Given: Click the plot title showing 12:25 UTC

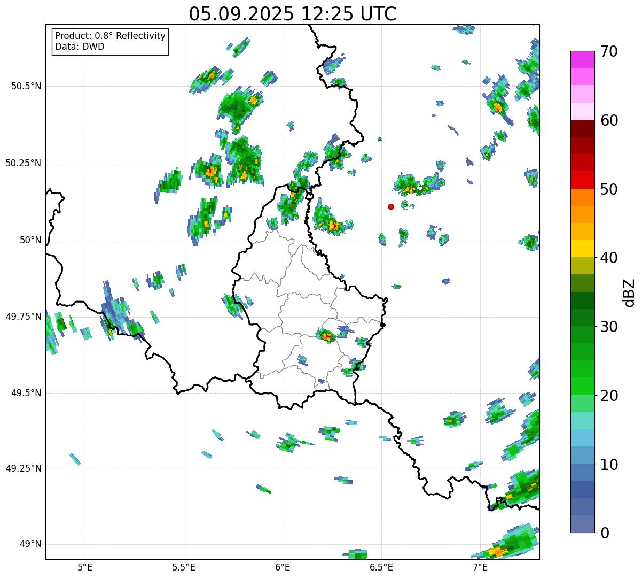Looking at the screenshot, I should (x=292, y=14).
